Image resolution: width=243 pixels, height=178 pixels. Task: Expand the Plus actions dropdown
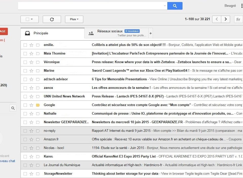coord(74,19)
